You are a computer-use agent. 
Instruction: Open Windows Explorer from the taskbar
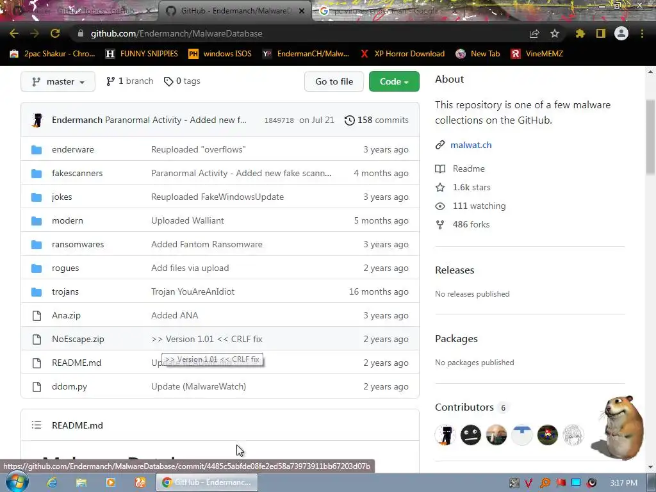pyautogui.click(x=81, y=482)
